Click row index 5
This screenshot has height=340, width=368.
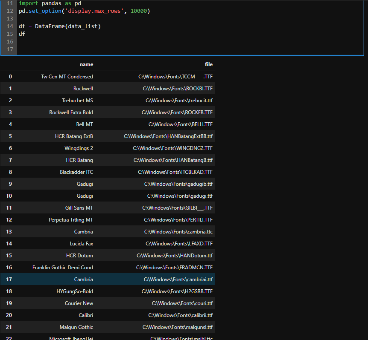point(10,136)
